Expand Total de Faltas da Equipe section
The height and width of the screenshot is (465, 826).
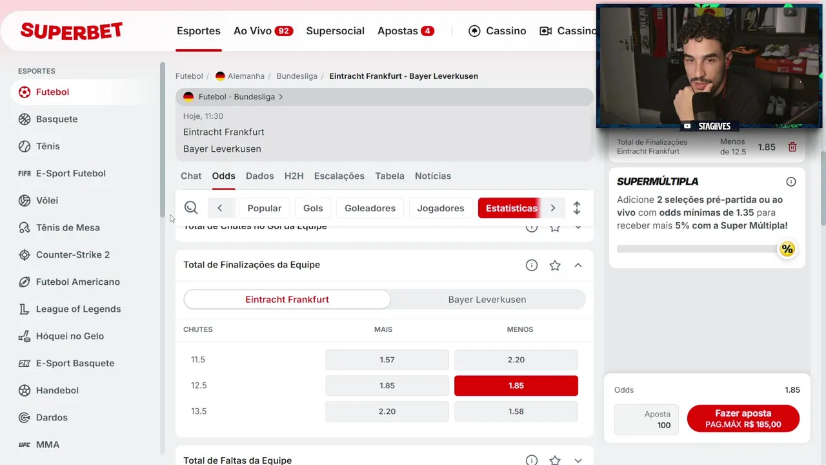coord(578,460)
